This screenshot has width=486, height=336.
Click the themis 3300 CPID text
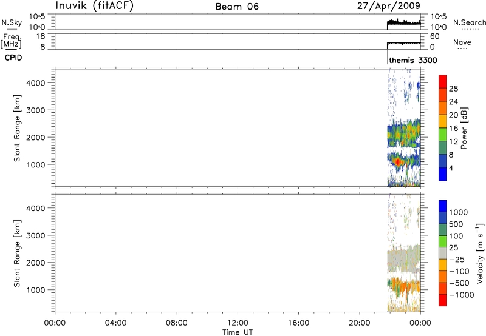click(413, 60)
